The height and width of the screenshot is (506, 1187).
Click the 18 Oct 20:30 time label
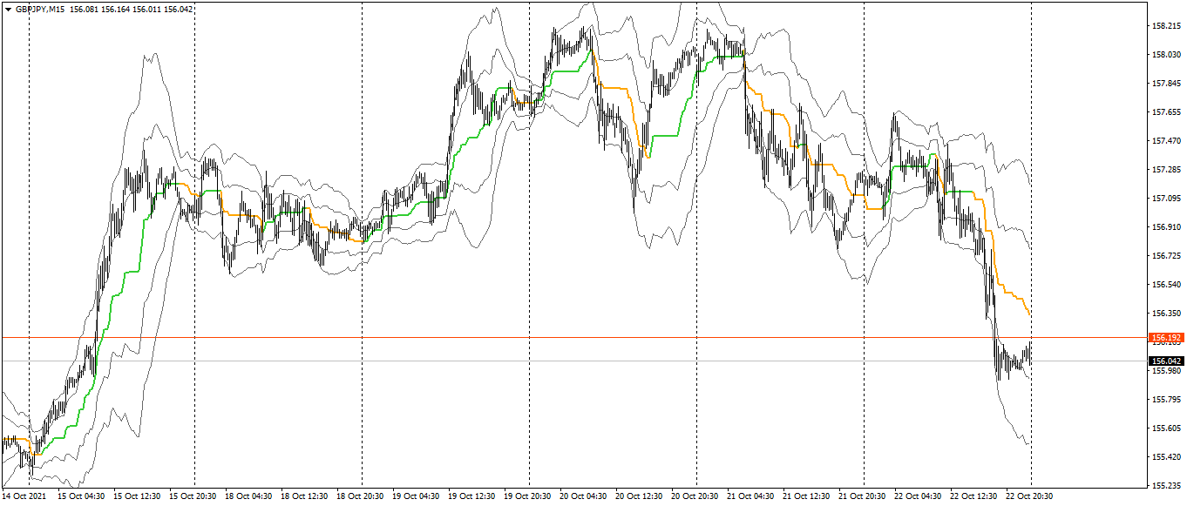[x=361, y=496]
